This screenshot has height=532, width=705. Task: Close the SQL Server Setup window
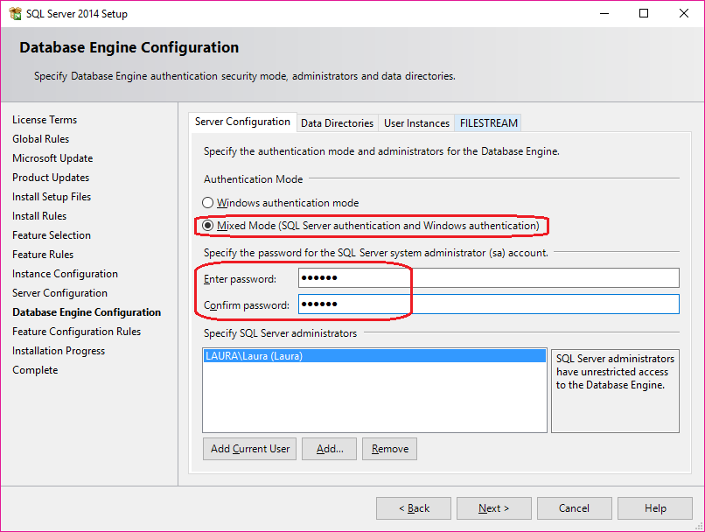(x=684, y=13)
